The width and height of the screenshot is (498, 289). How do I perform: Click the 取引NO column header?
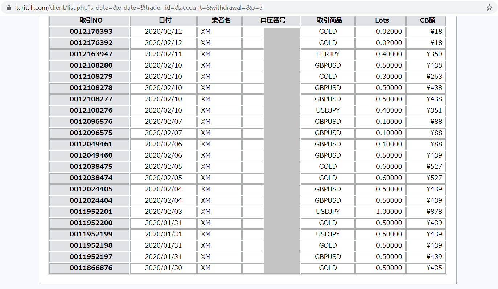click(x=91, y=20)
